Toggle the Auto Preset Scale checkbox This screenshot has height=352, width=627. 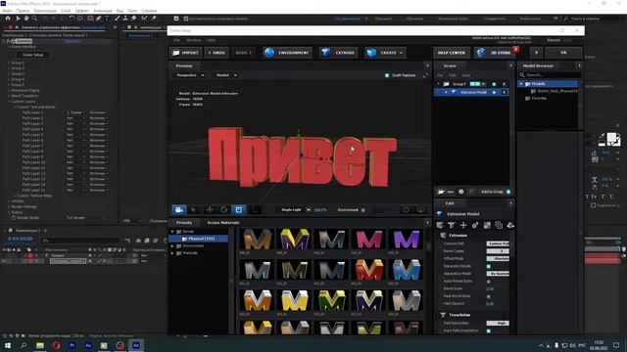(489, 282)
